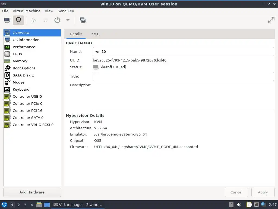Screen dimensions: 278x209
Task: Select SATA Disk 1 drive icon
Action: tap(7, 75)
